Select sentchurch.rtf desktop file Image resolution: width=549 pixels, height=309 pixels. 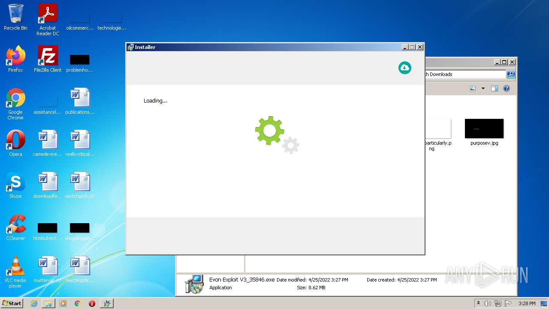(80, 185)
